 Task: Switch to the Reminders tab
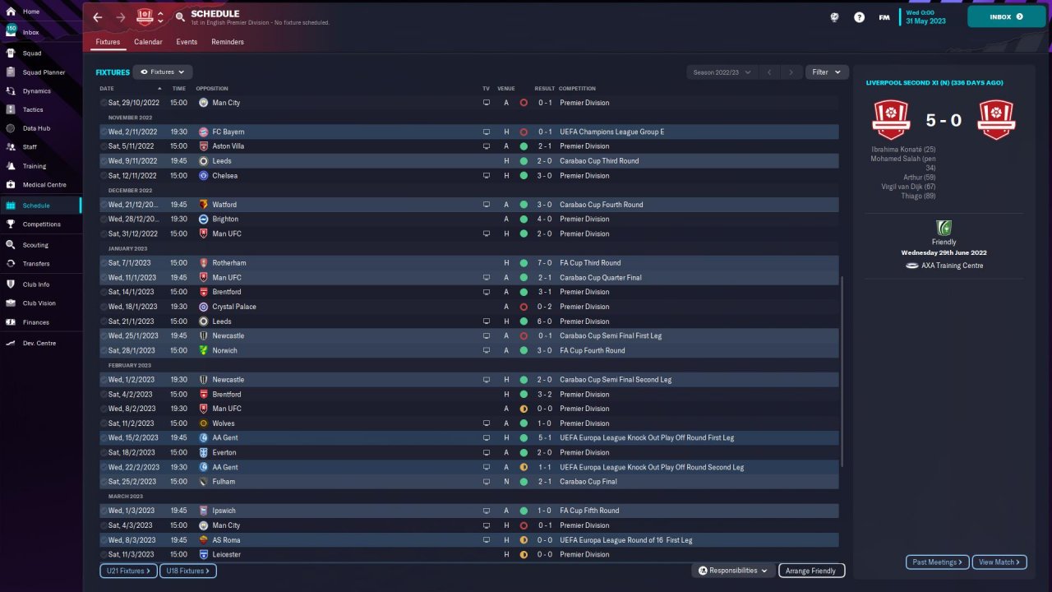click(228, 42)
